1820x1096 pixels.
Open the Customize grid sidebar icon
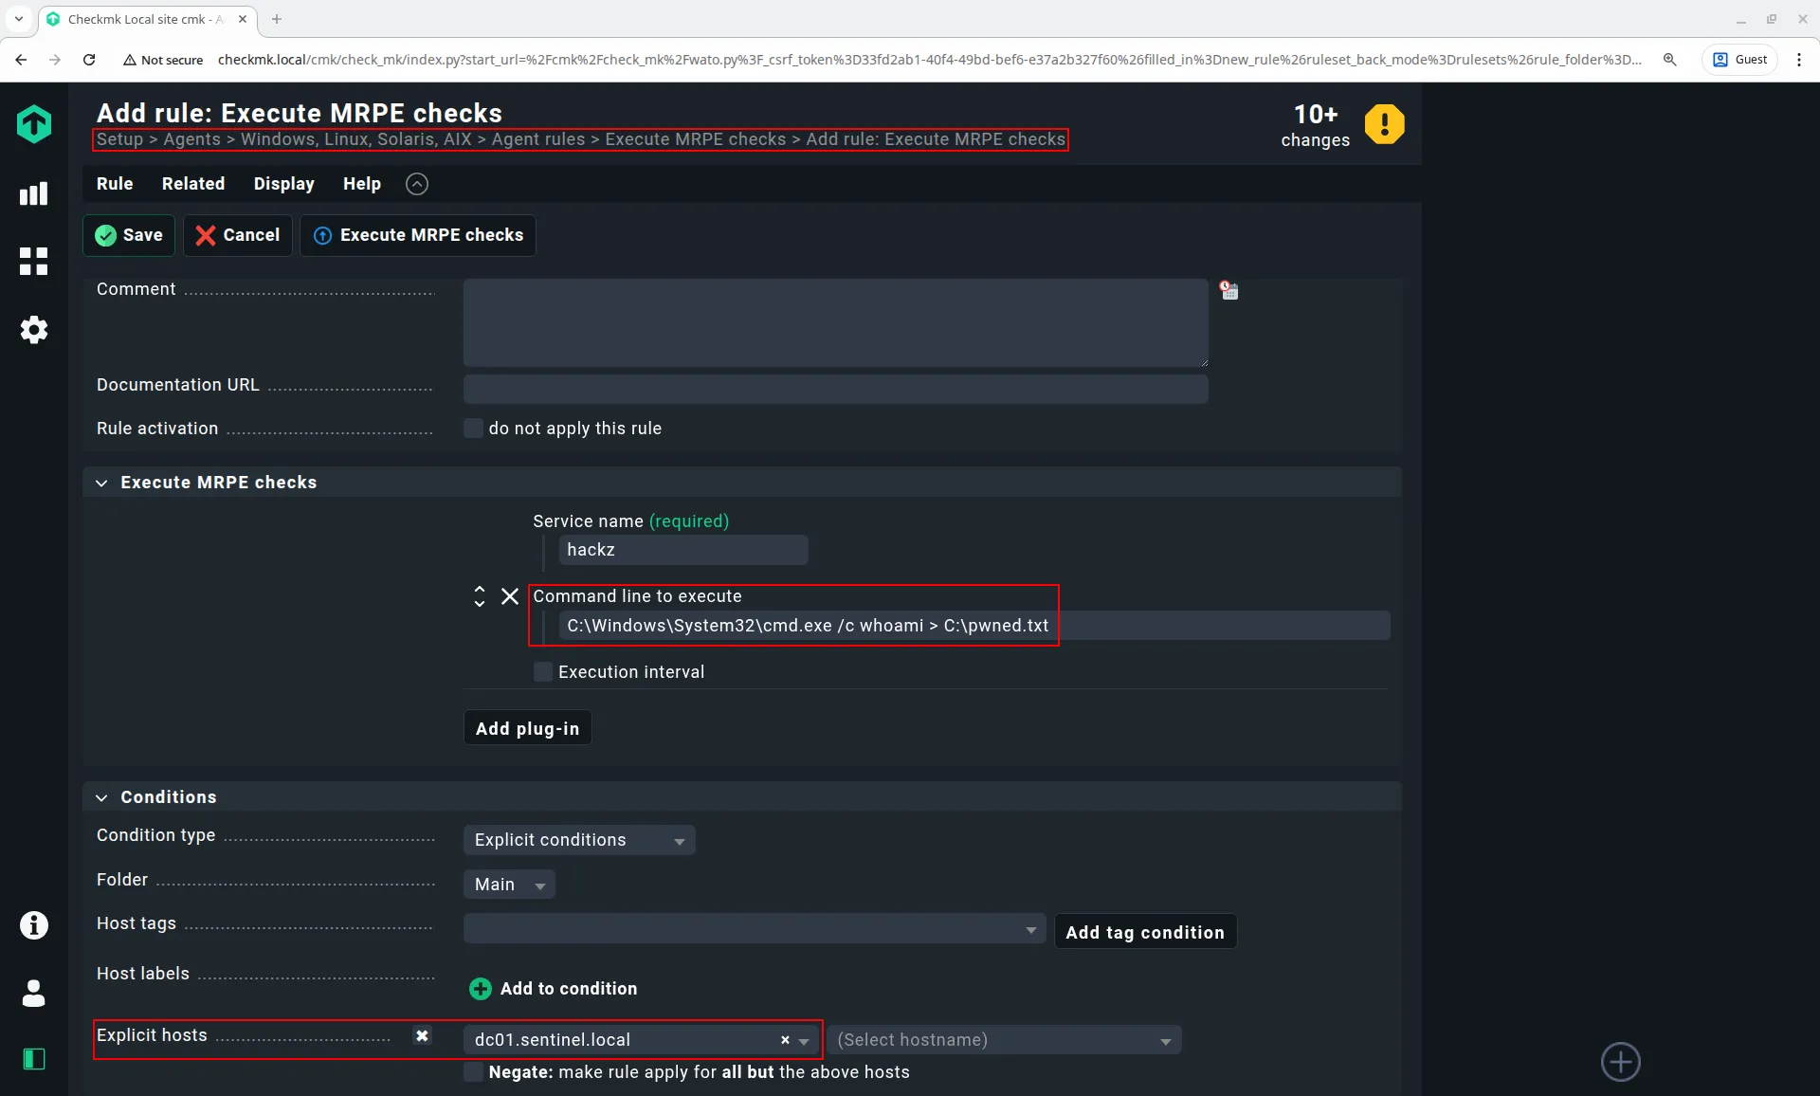33,262
